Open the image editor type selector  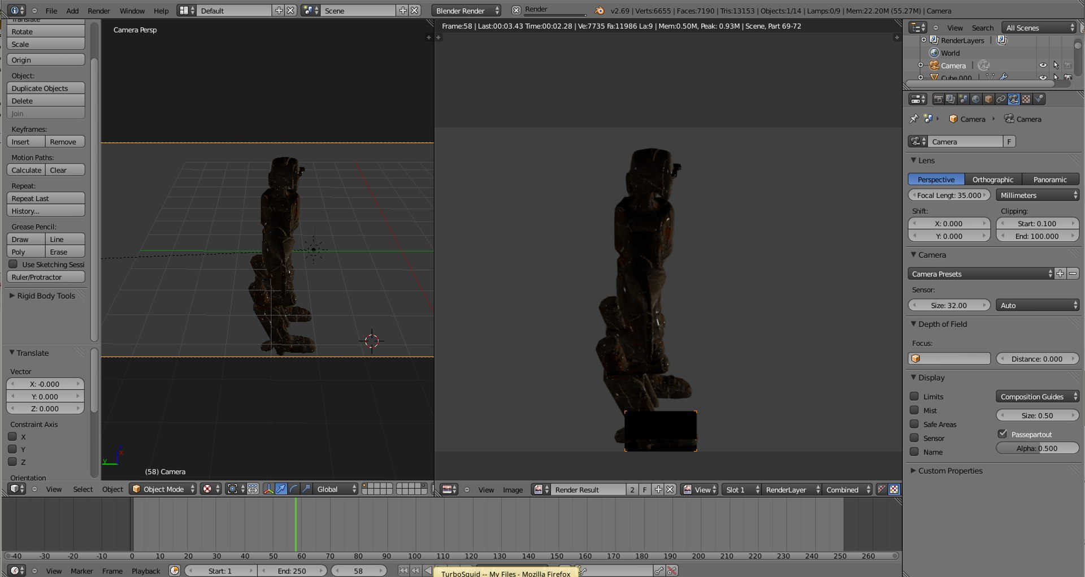pos(449,489)
